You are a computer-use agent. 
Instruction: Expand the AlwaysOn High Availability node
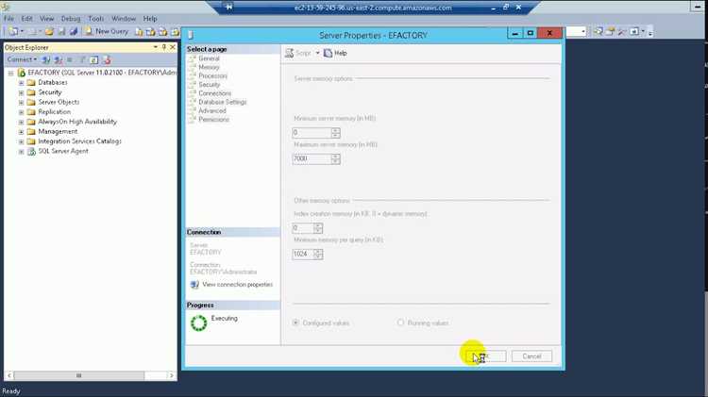[21, 123]
